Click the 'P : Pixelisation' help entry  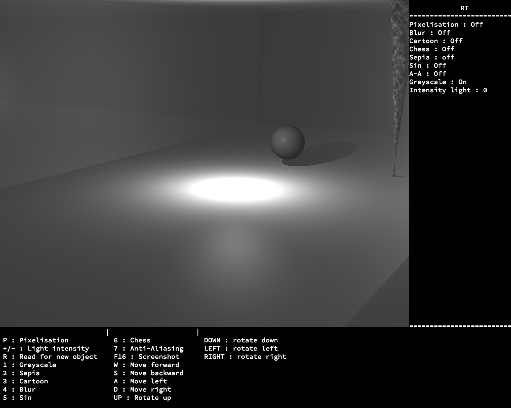click(36, 340)
